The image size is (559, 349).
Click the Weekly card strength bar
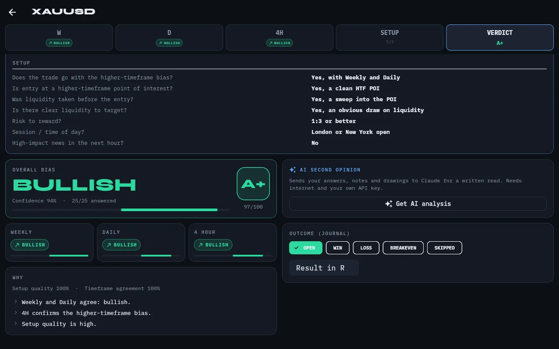pyautogui.click(x=49, y=256)
